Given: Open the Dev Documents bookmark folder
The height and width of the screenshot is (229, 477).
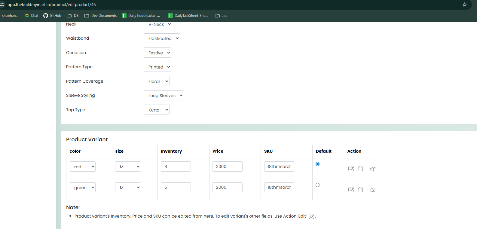Looking at the screenshot, I should click(100, 16).
